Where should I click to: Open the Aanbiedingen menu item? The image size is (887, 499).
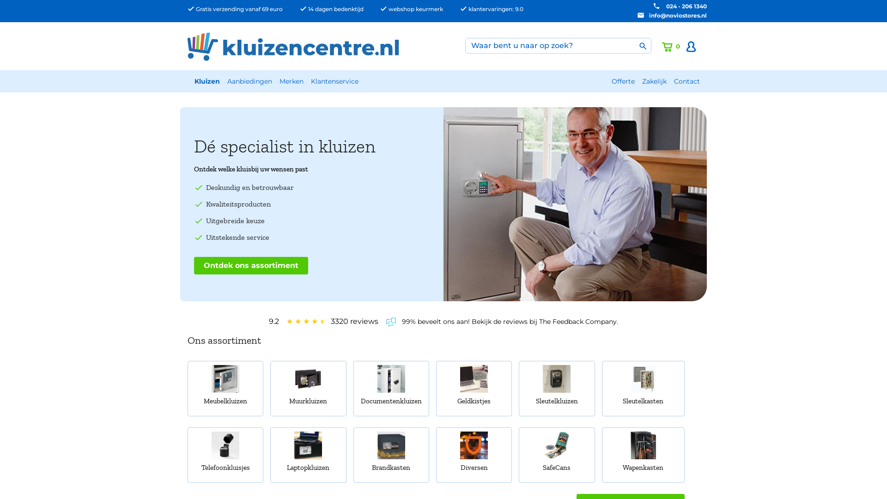tap(249, 81)
